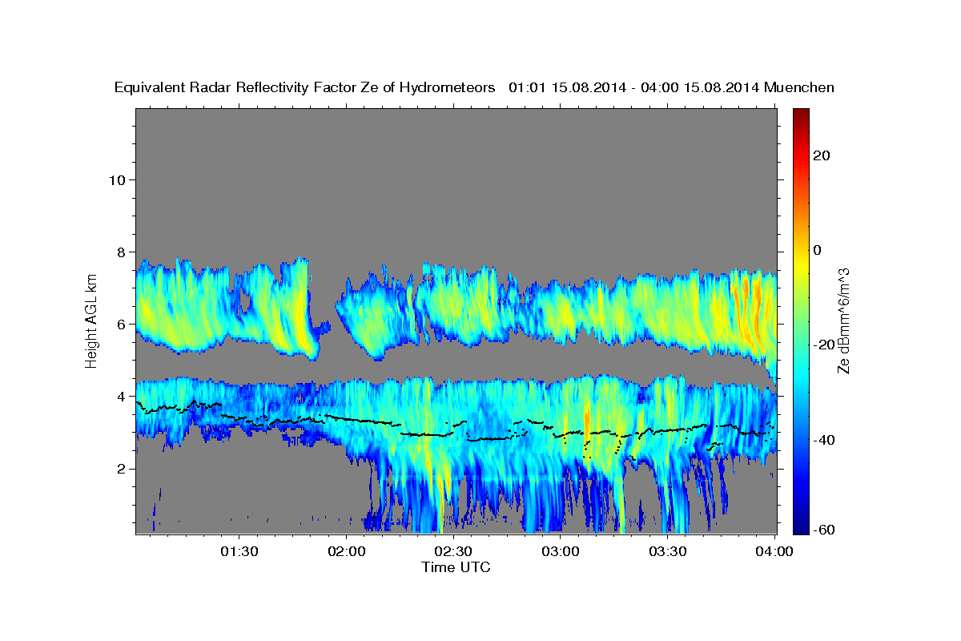961x641 pixels.
Task: Click the 04:00 time tick label
Action: pyautogui.click(x=775, y=551)
